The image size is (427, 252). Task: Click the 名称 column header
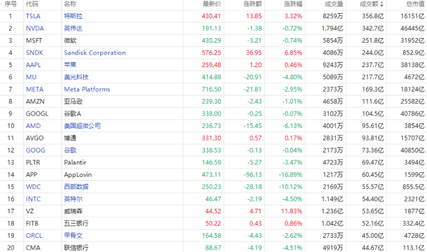tap(70, 4)
